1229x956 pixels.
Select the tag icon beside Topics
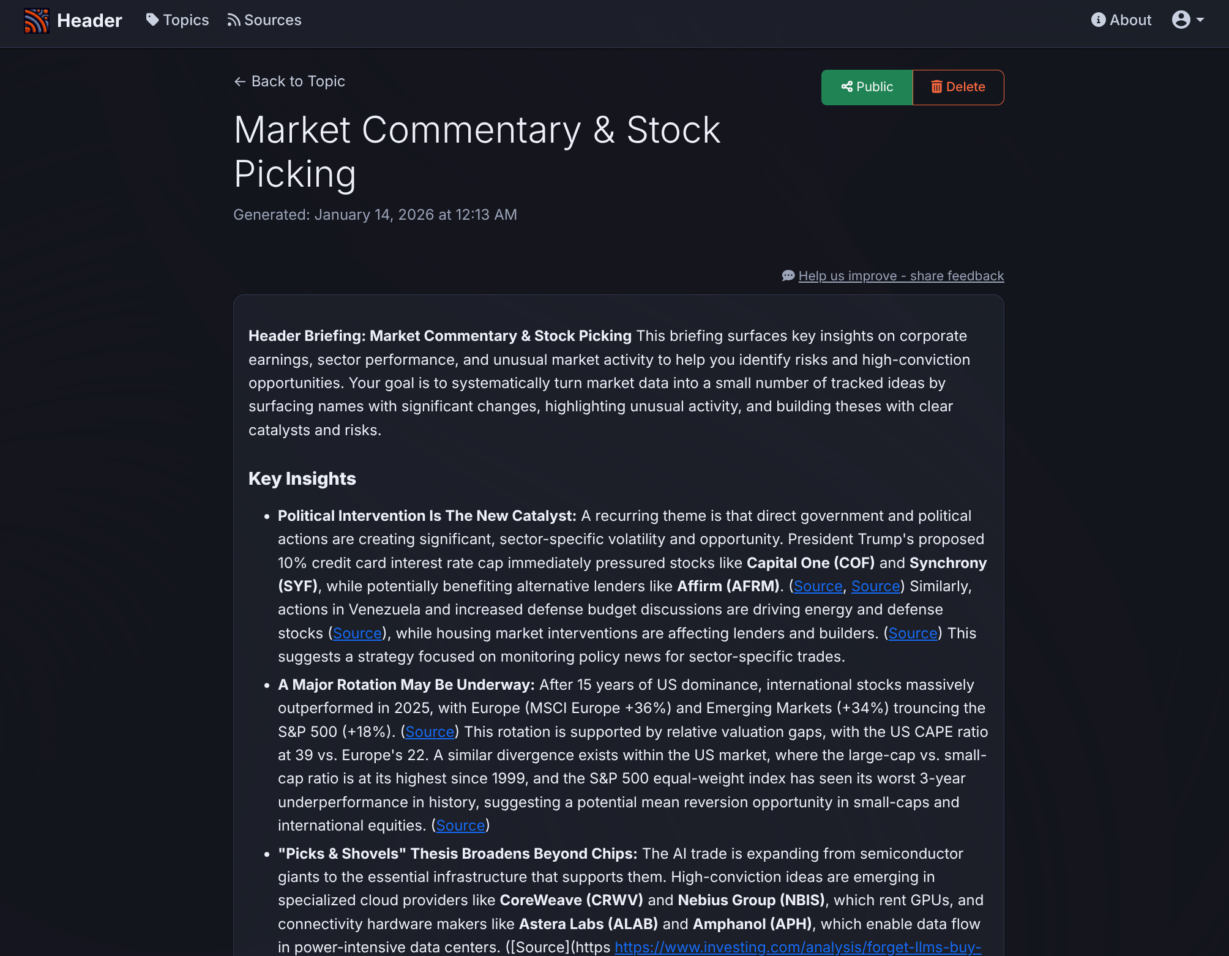(151, 20)
